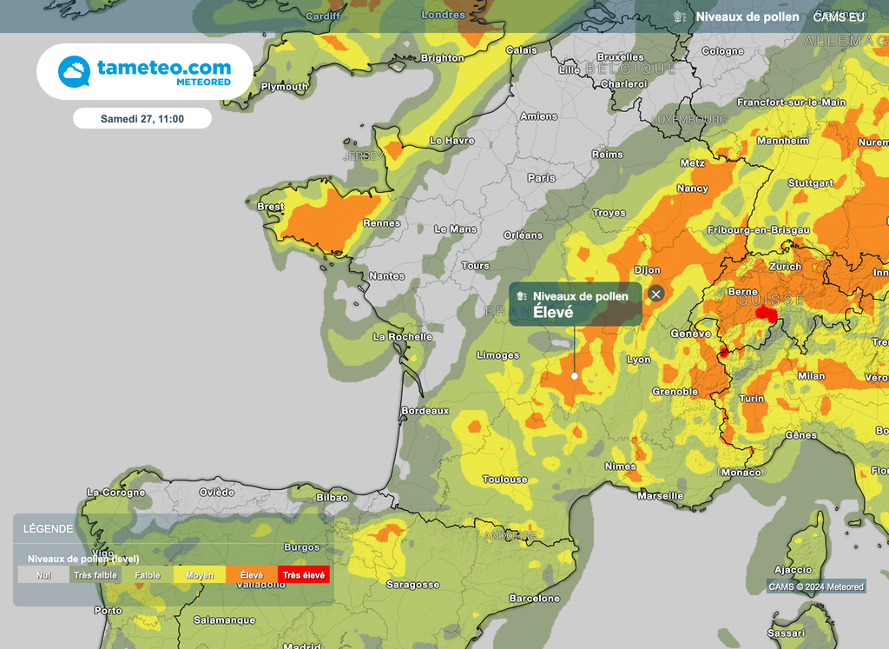Click the Genève city label
Image resolution: width=889 pixels, height=649 pixels.
point(690,334)
